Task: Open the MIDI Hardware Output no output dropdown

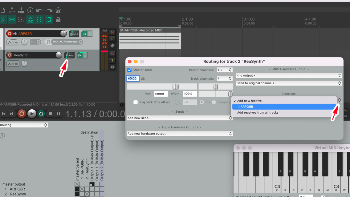Action: click(x=289, y=75)
